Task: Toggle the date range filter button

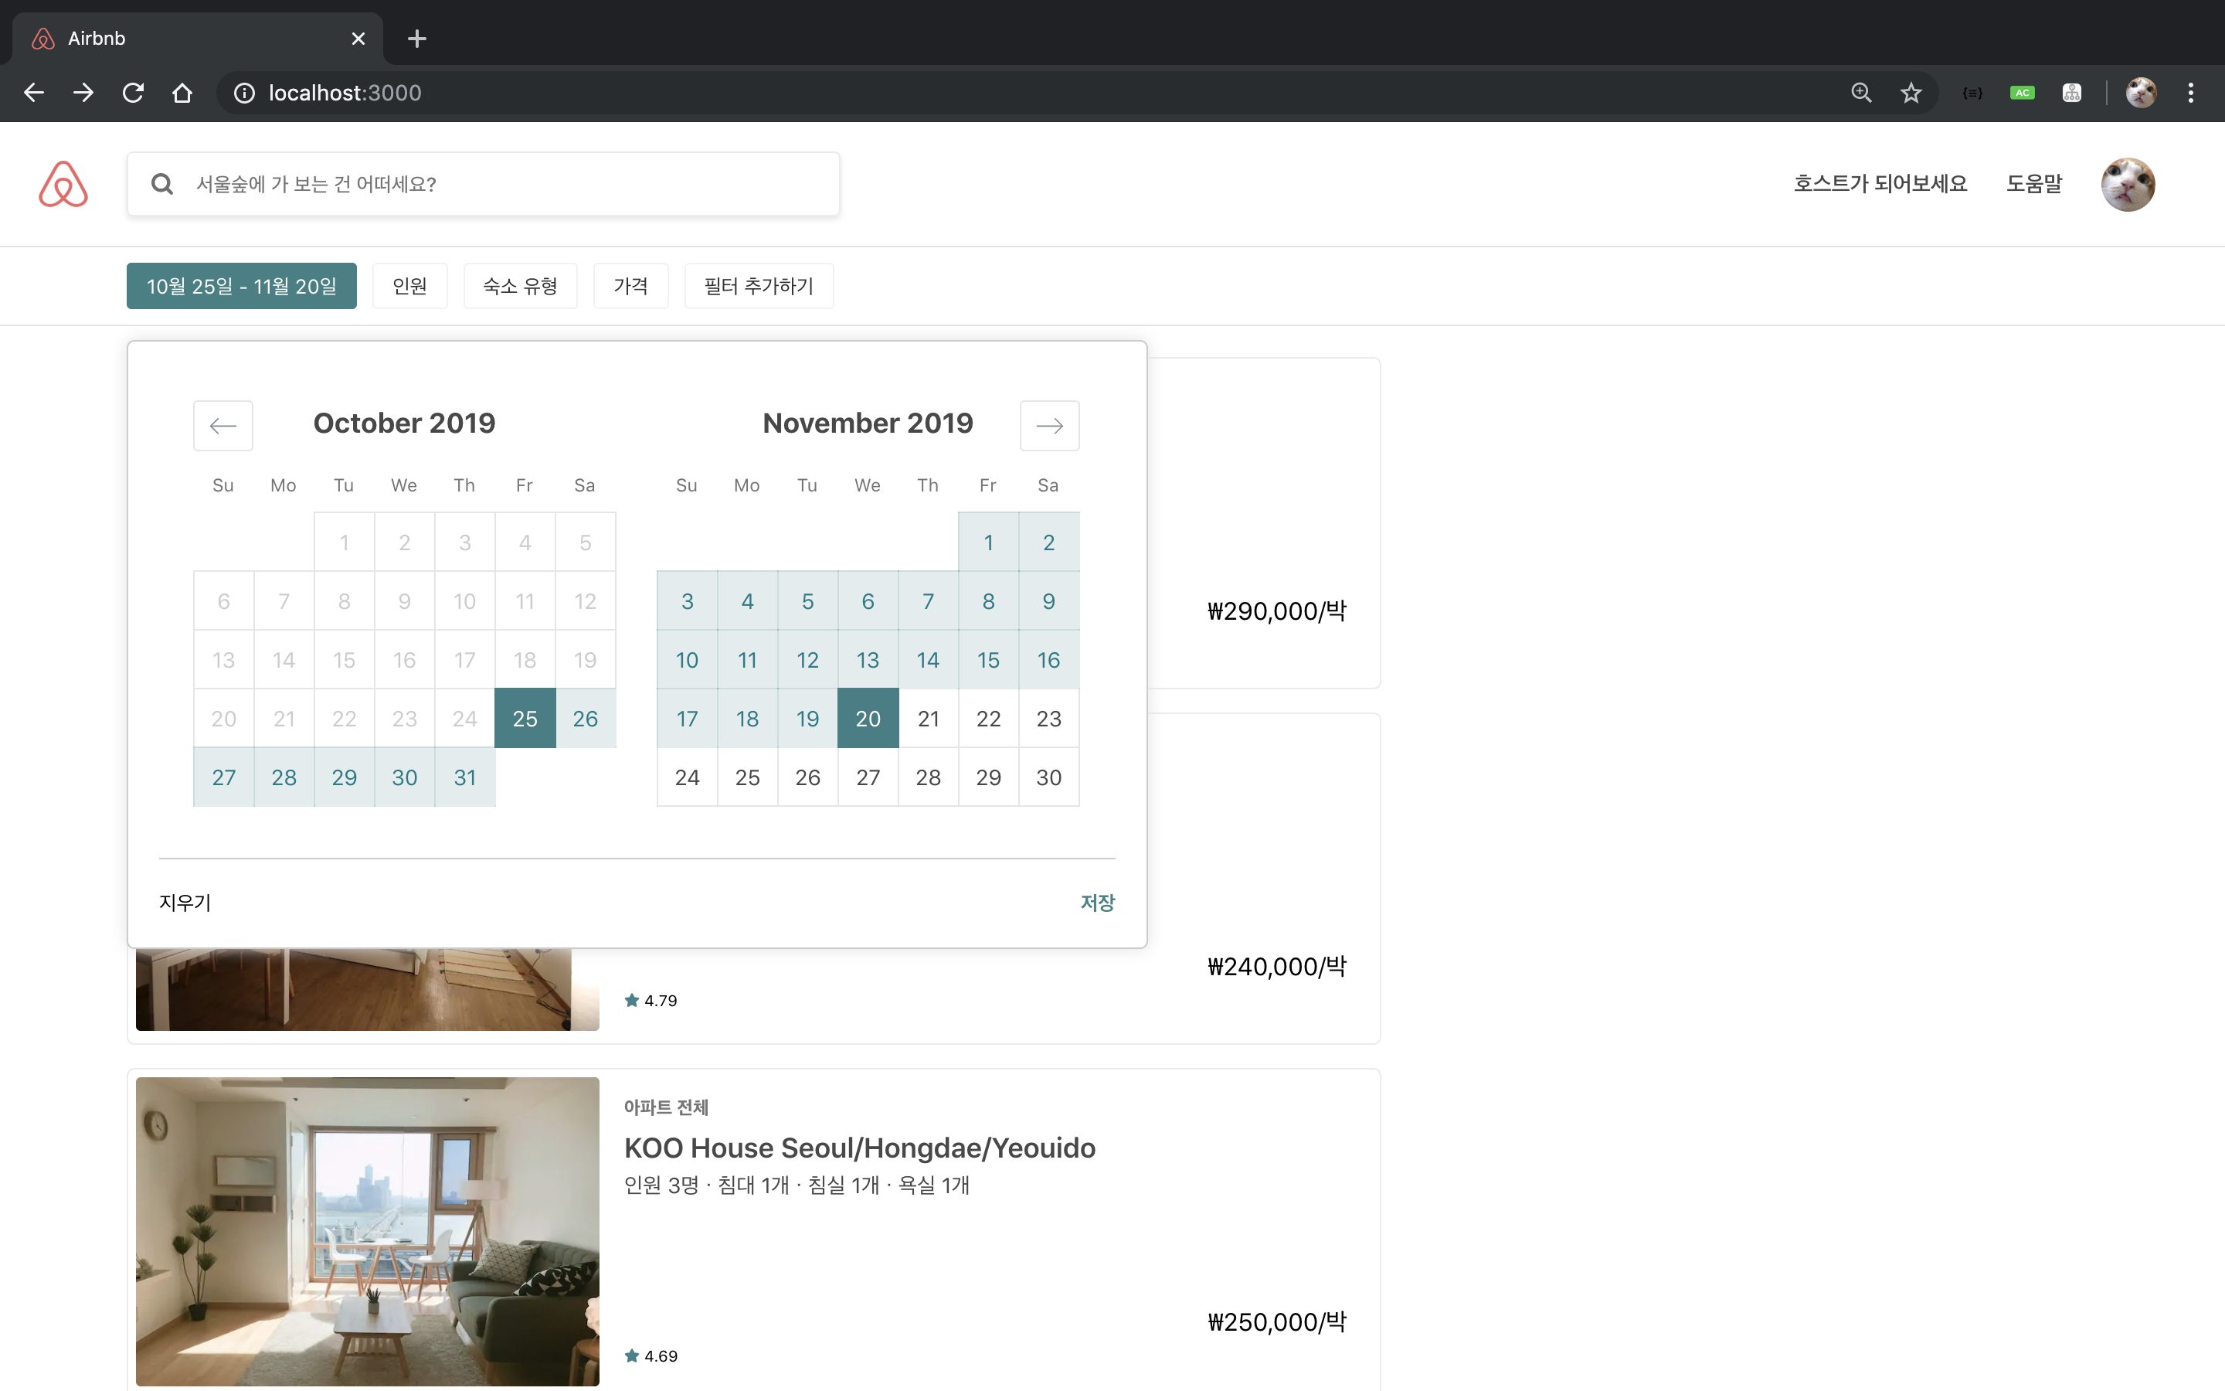Action: 241,286
